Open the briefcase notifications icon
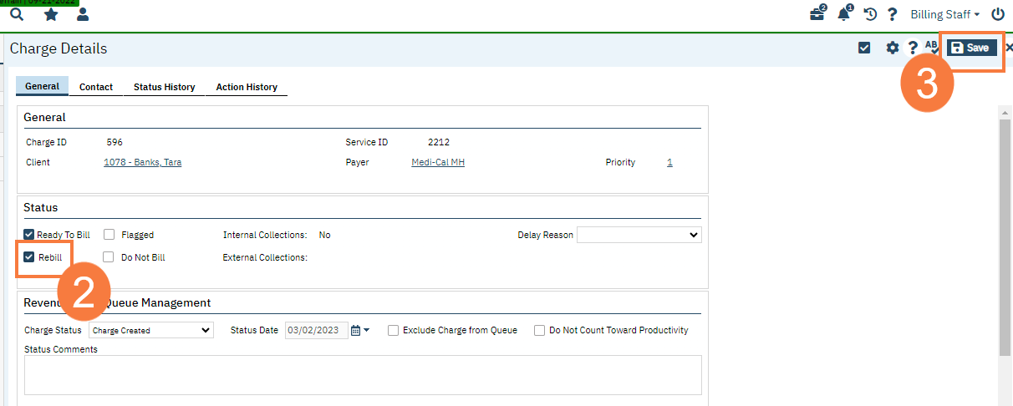The image size is (1013, 406). pyautogui.click(x=817, y=14)
